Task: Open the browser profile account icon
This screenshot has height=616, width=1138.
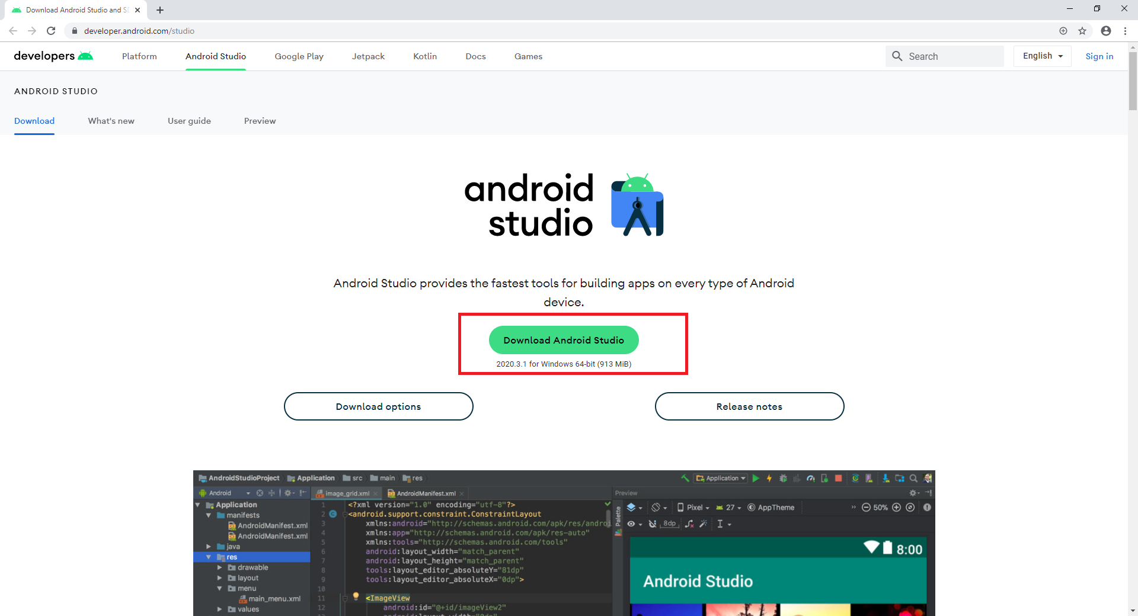Action: tap(1106, 31)
